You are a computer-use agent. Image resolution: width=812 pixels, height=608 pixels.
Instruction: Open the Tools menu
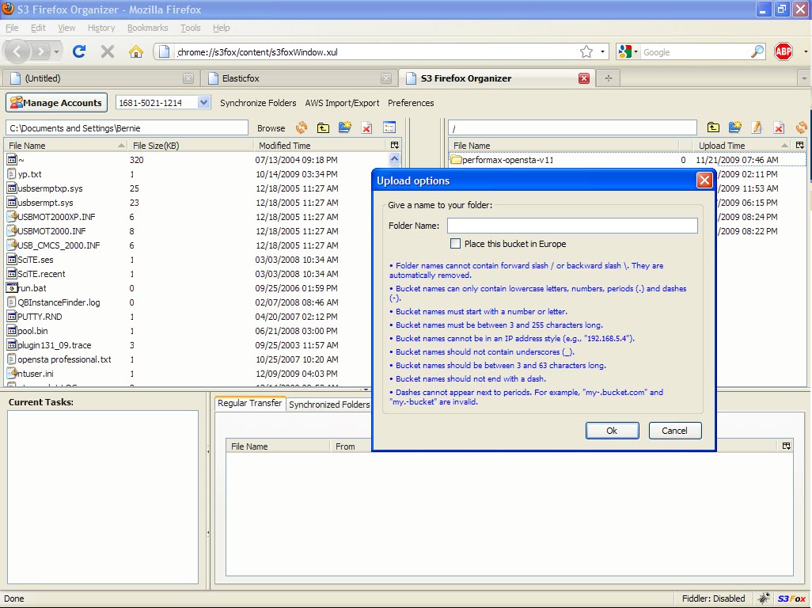190,28
